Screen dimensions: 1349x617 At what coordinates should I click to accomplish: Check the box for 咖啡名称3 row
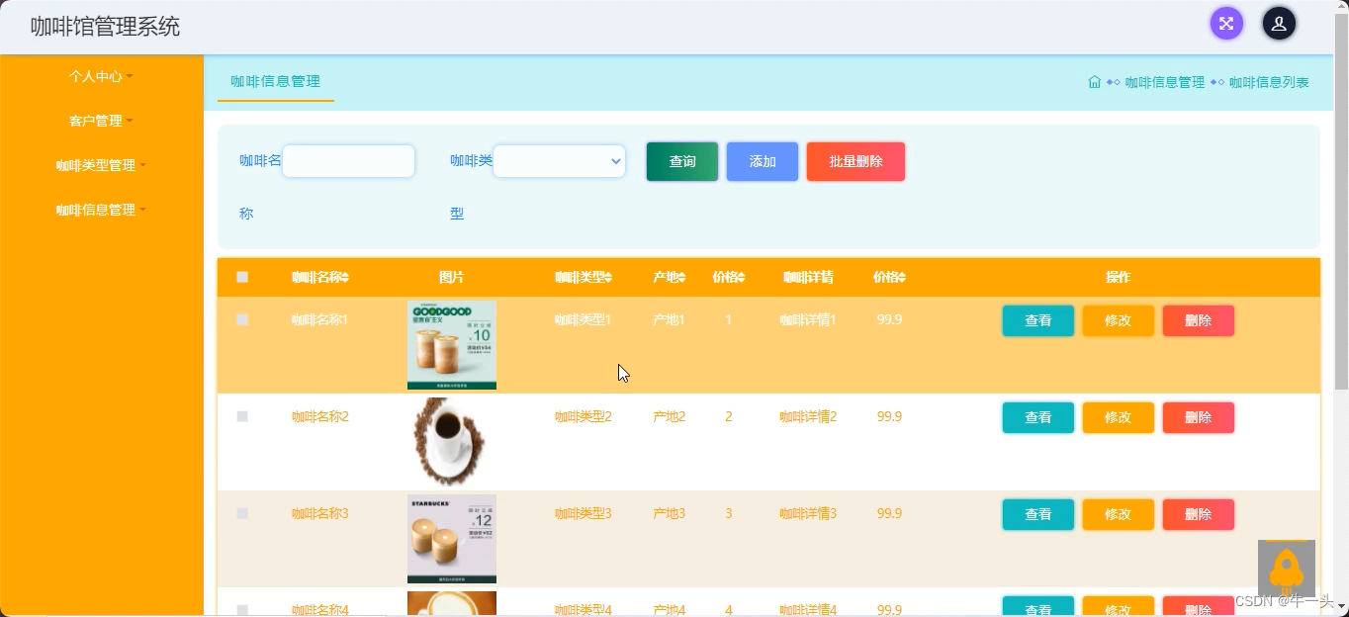(242, 514)
